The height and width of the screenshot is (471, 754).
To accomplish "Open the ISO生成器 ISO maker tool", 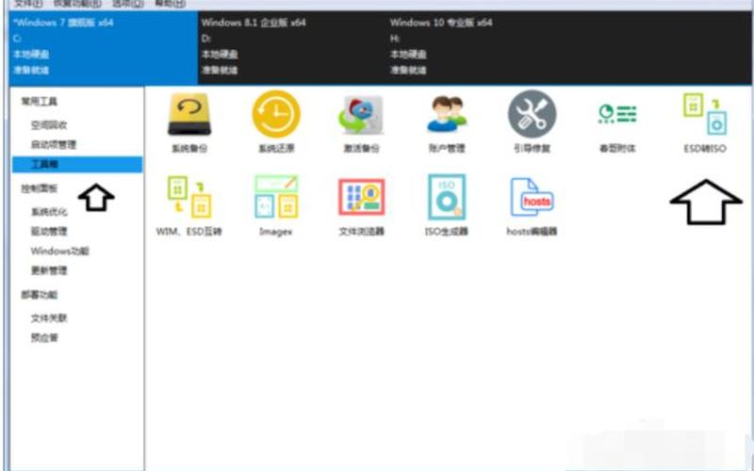I will click(447, 205).
